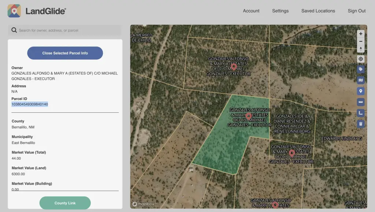
Task: Zoom in on the map
Action: click(361, 34)
